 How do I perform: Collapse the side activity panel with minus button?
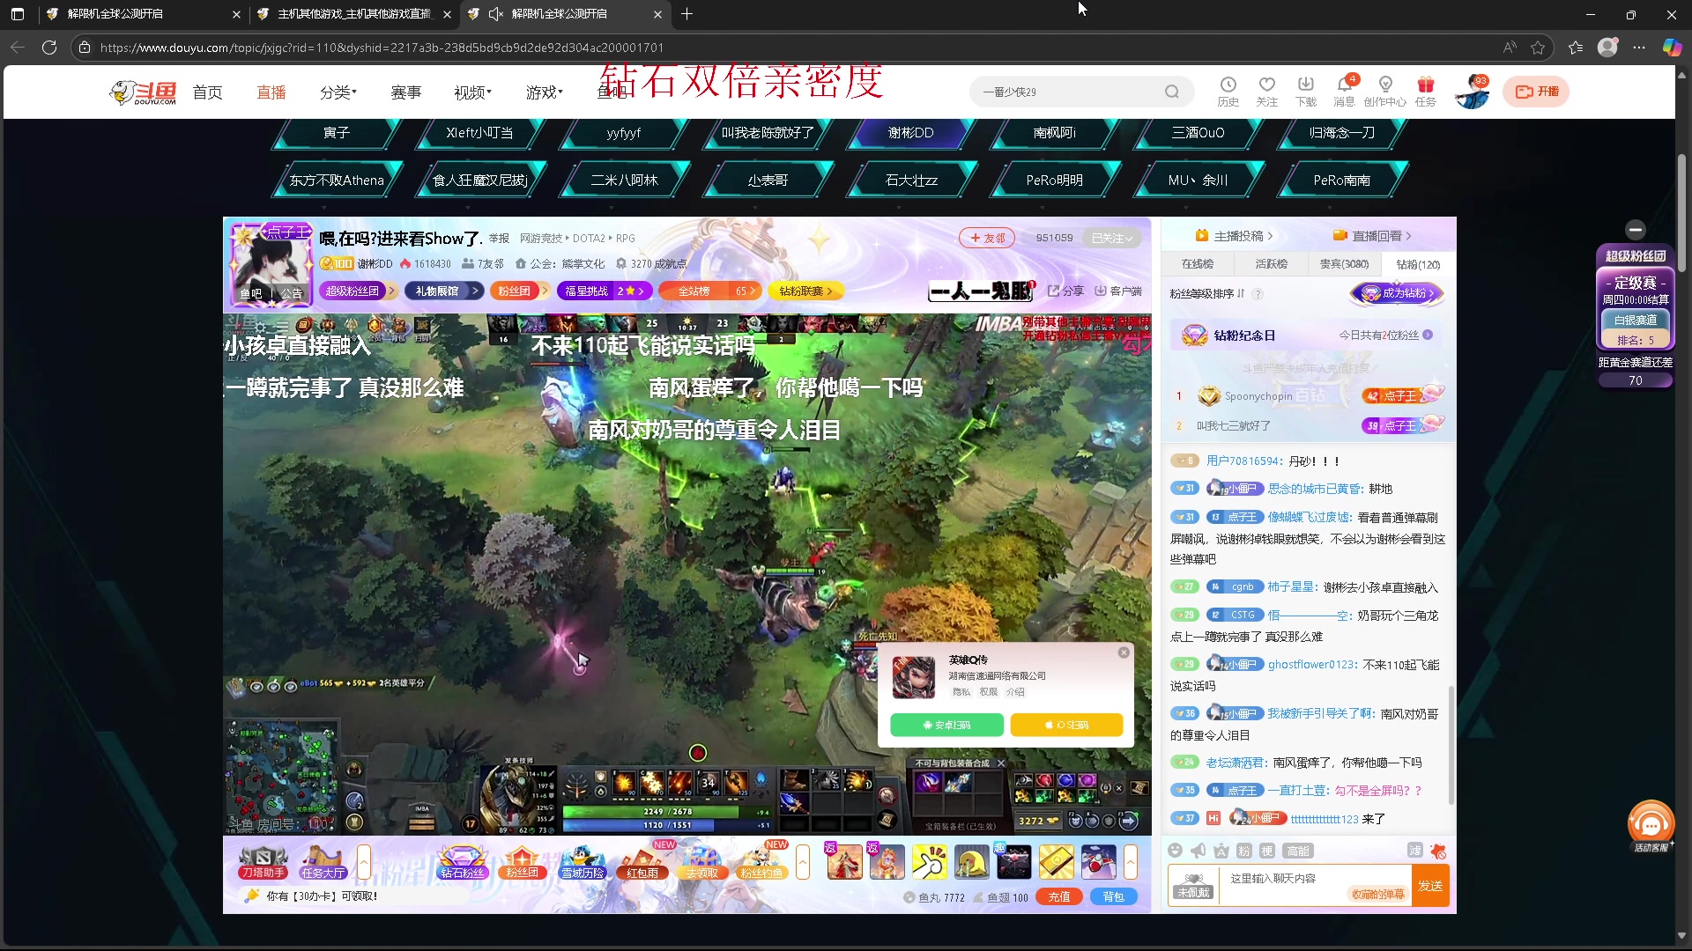(1636, 230)
